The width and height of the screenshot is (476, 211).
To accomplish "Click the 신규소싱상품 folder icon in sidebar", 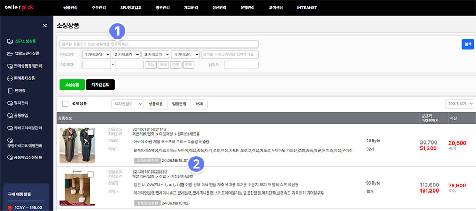I will pyautogui.click(x=10, y=41).
